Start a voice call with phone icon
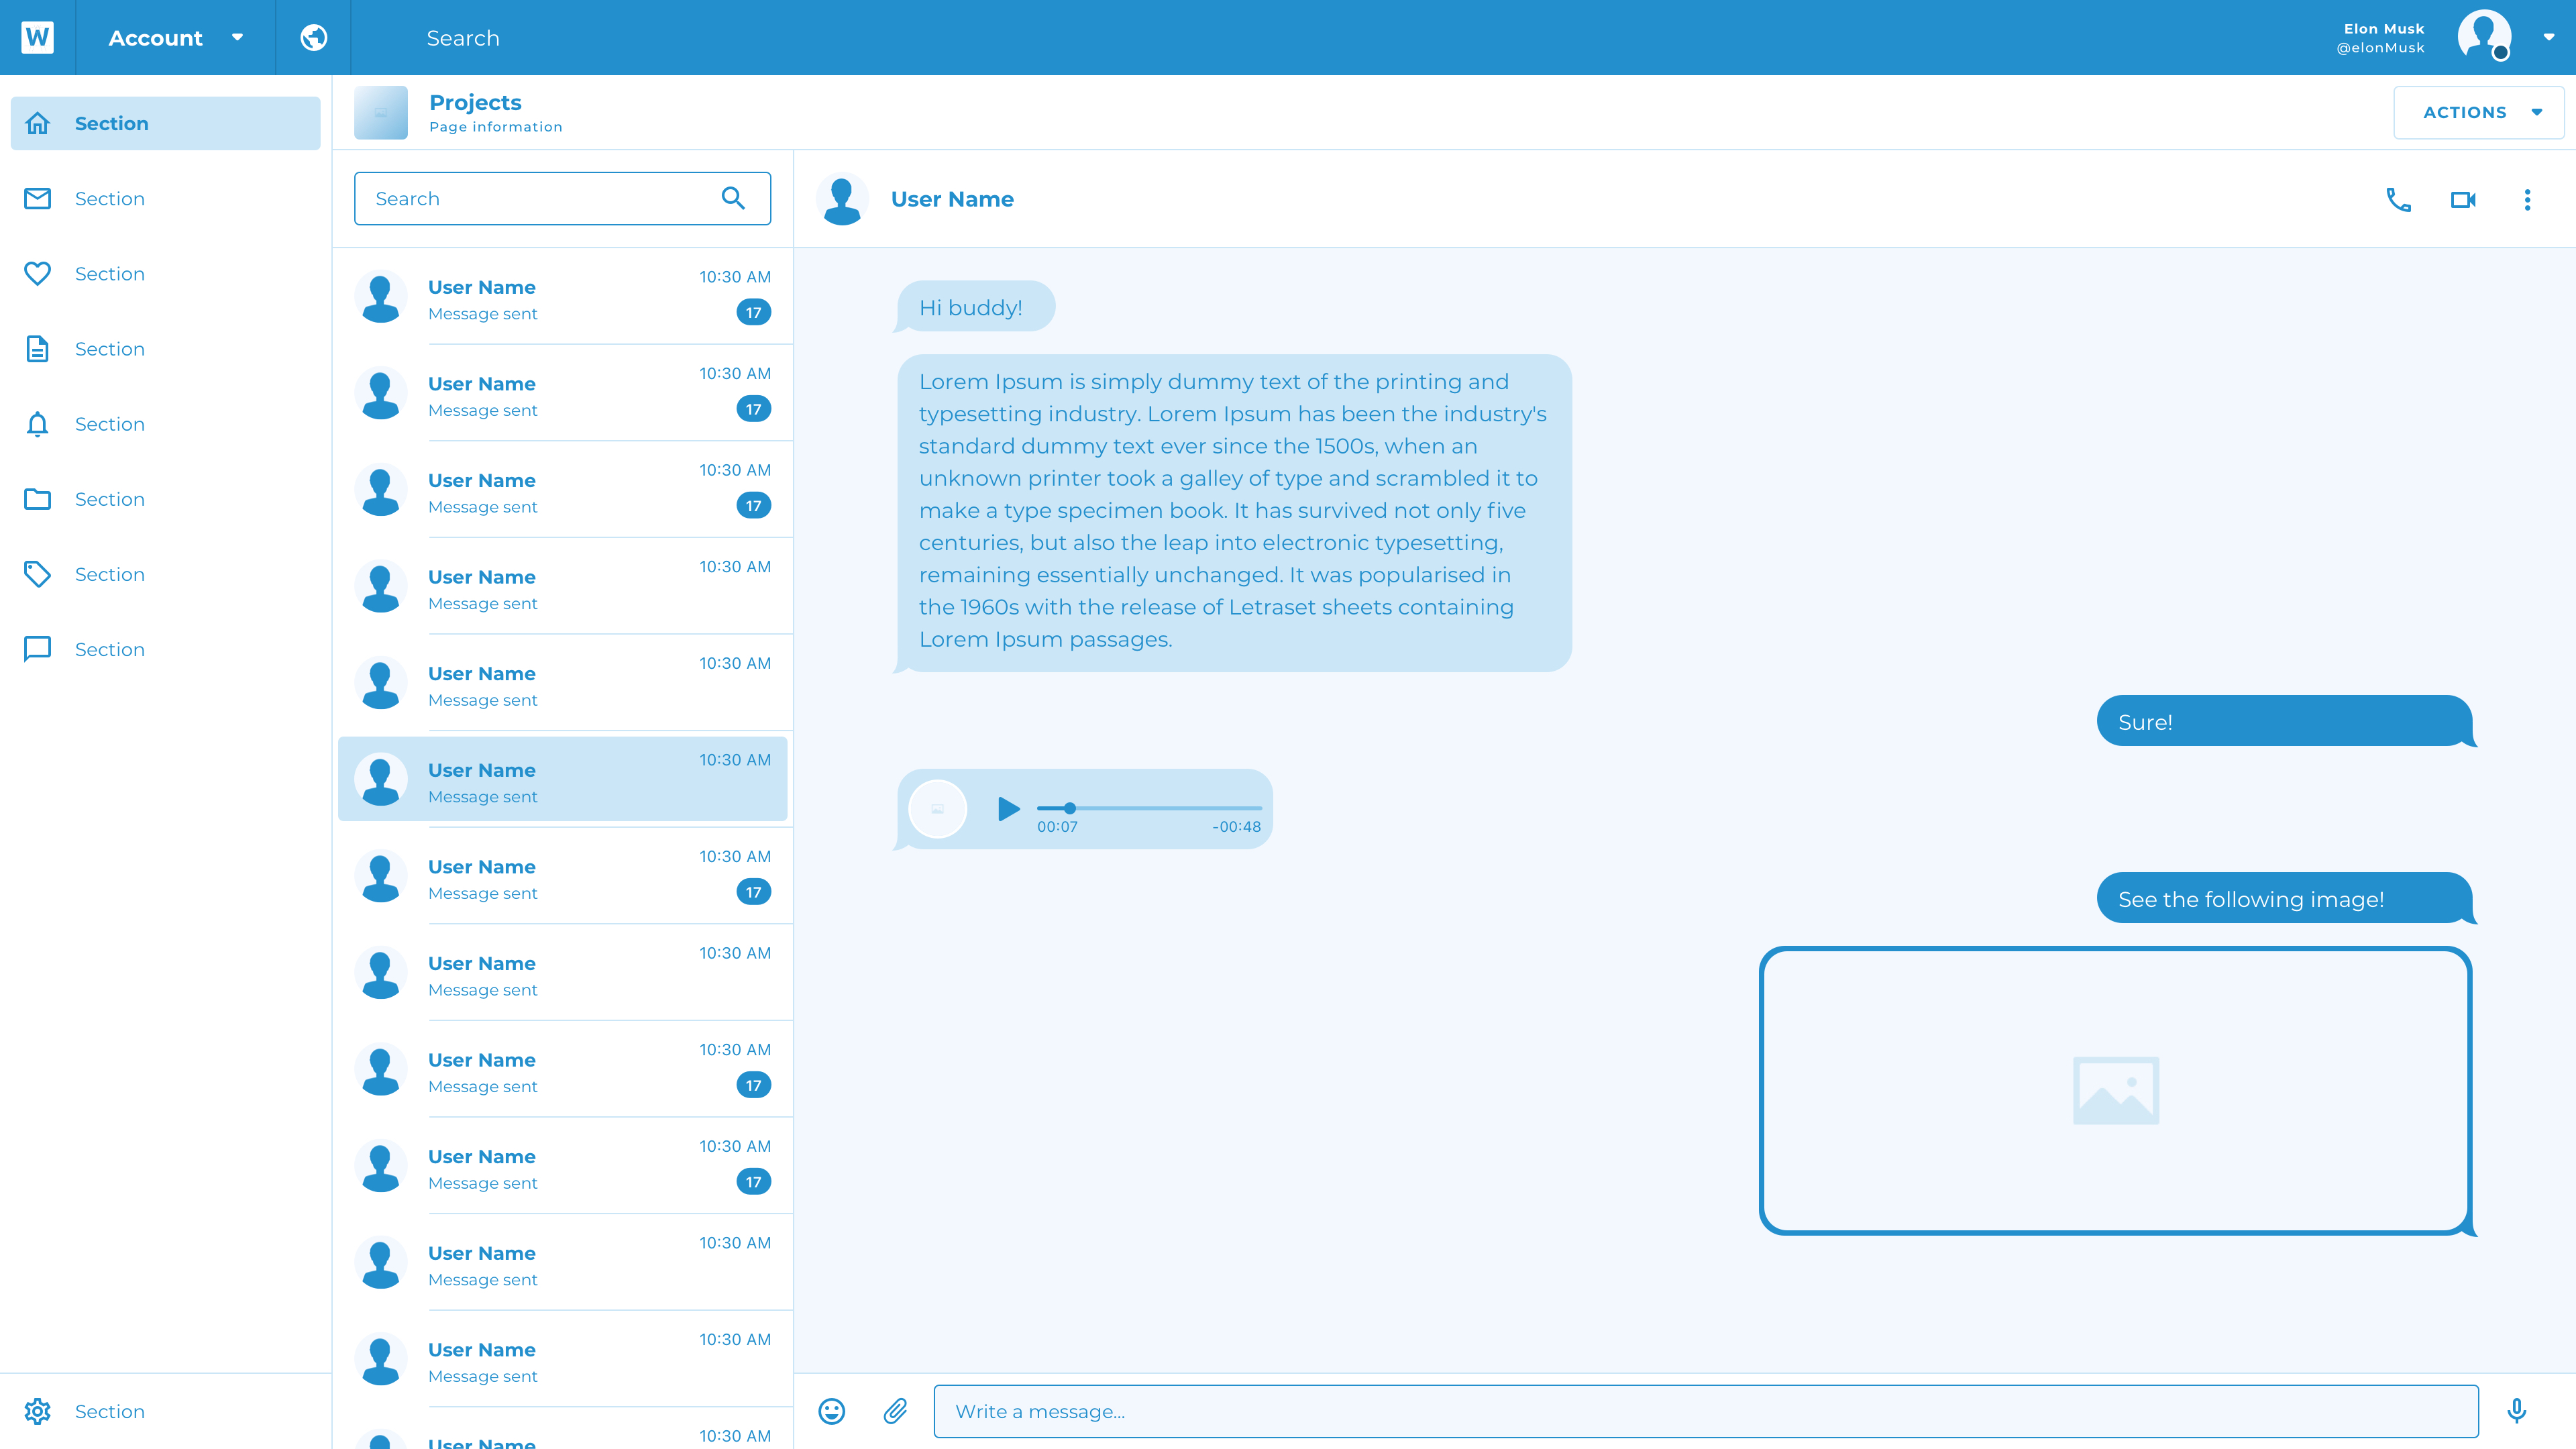 [x=2398, y=200]
